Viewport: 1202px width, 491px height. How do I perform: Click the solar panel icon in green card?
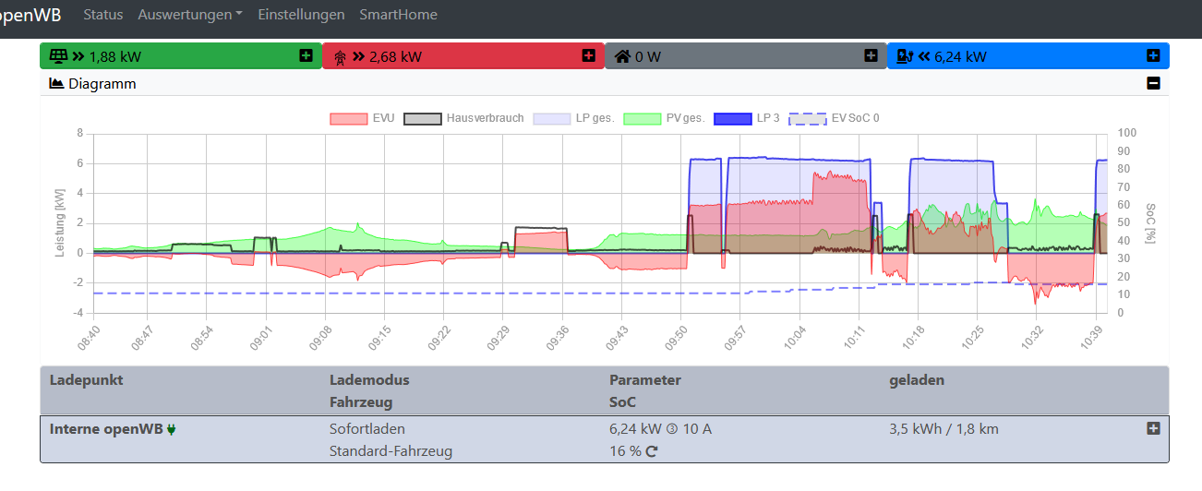pyautogui.click(x=58, y=56)
